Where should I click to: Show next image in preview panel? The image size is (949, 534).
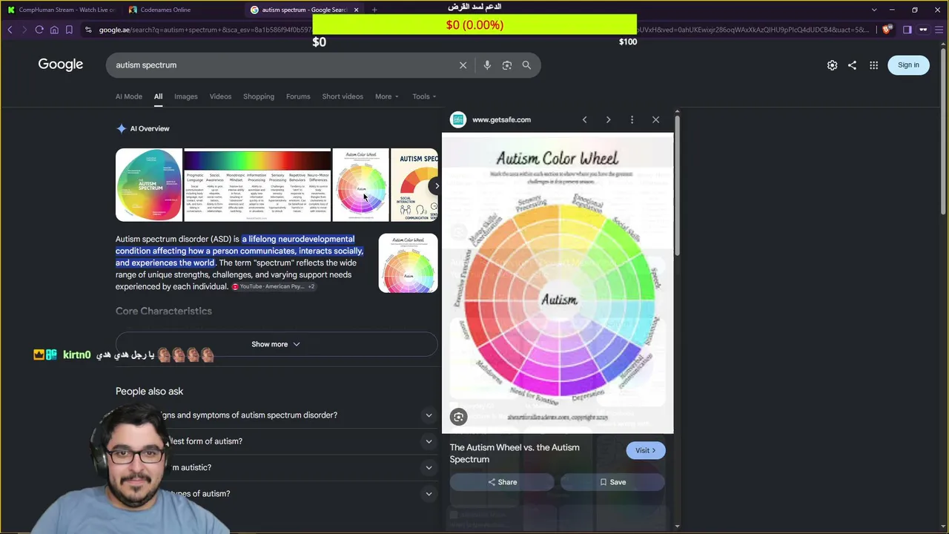(608, 119)
